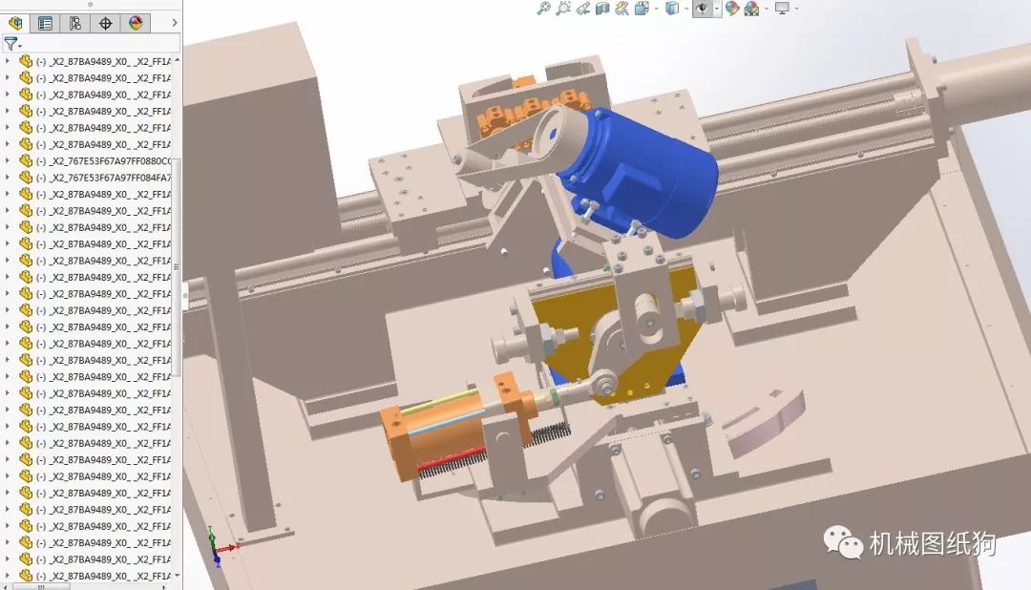The image size is (1031, 590).
Task: Click the Zoom to Fit magnifier icon
Action: (543, 9)
